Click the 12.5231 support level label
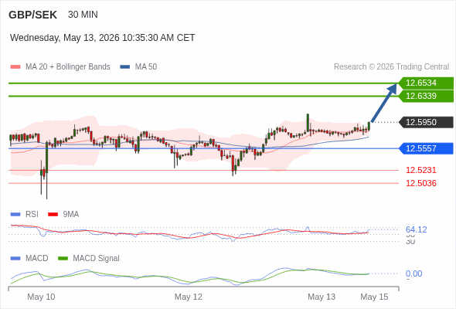The width and height of the screenshot is (456, 309). [421, 170]
